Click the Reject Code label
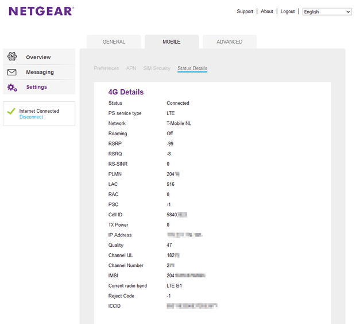Image resolution: width=356 pixels, height=324 pixels. (x=121, y=296)
